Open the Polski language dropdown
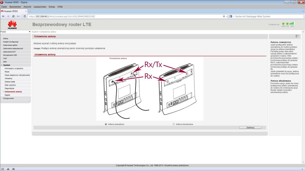 (x=15, y=31)
